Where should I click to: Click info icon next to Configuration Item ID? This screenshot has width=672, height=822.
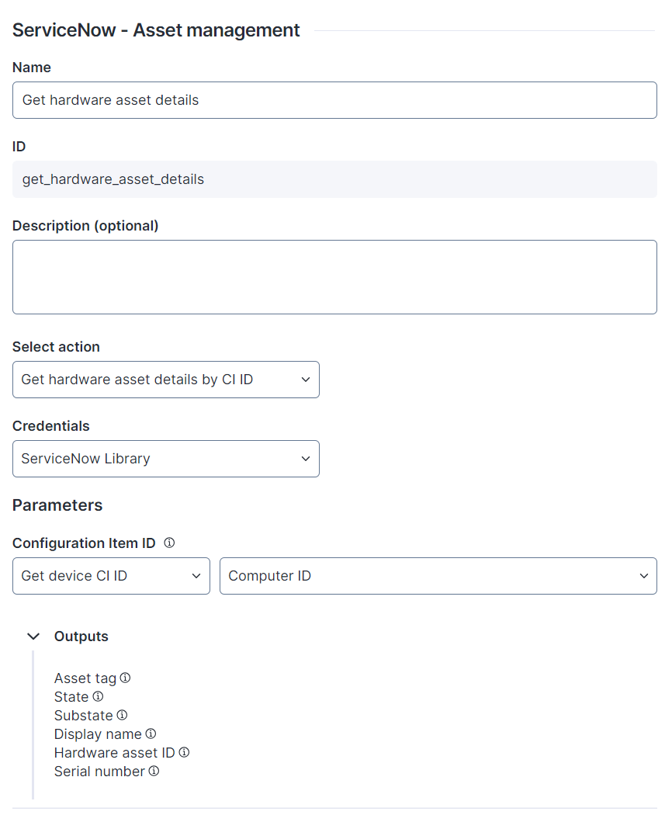click(x=169, y=543)
